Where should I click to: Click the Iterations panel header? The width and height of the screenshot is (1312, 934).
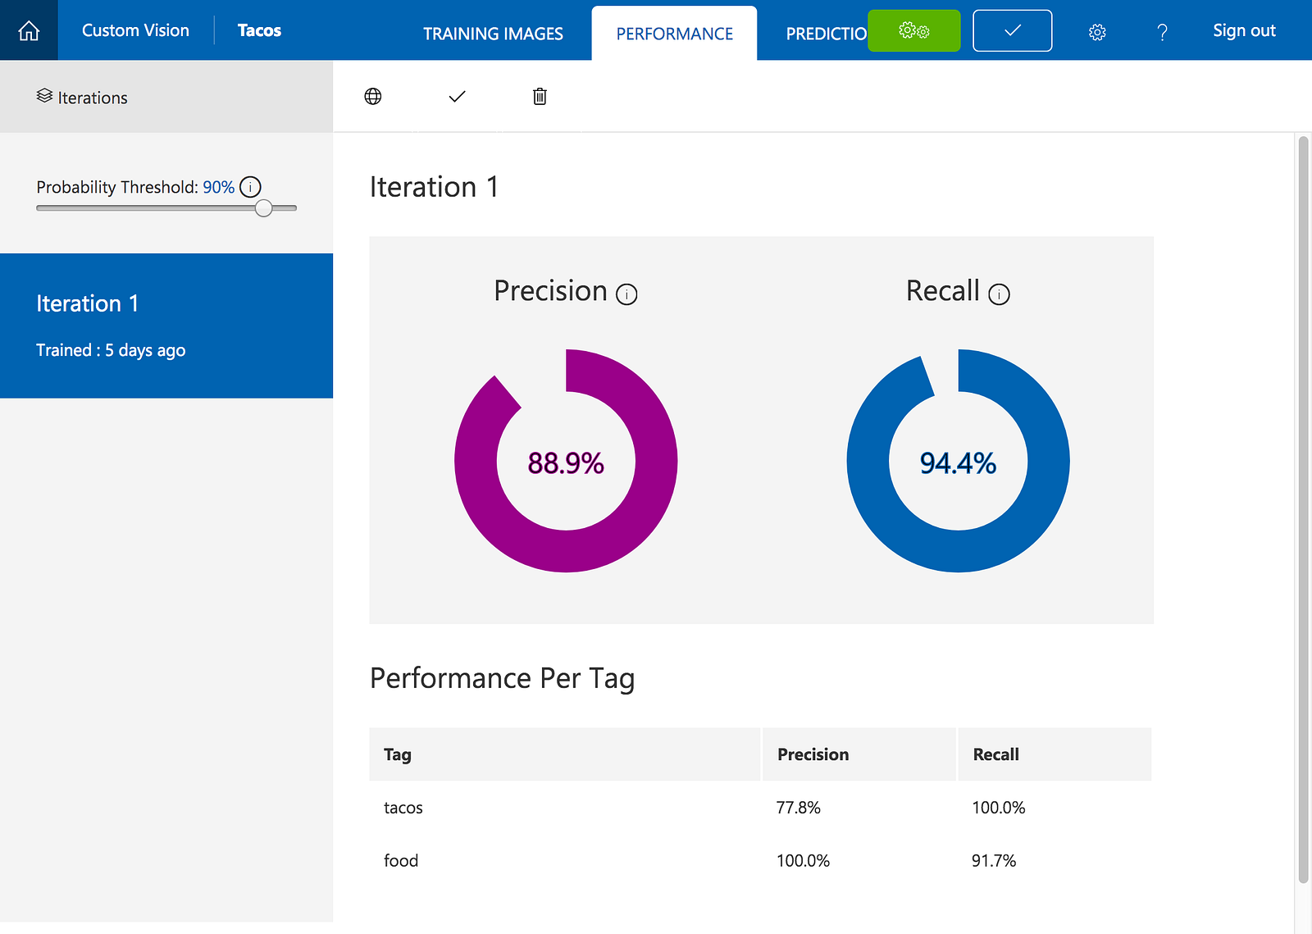(166, 97)
